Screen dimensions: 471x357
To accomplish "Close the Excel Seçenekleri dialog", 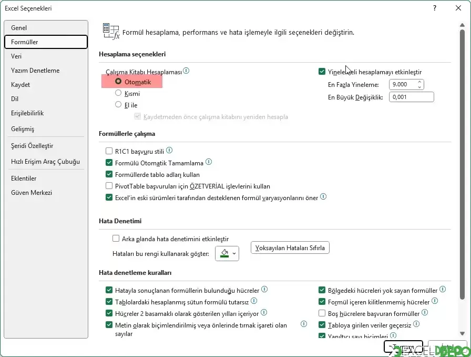I will [x=458, y=8].
